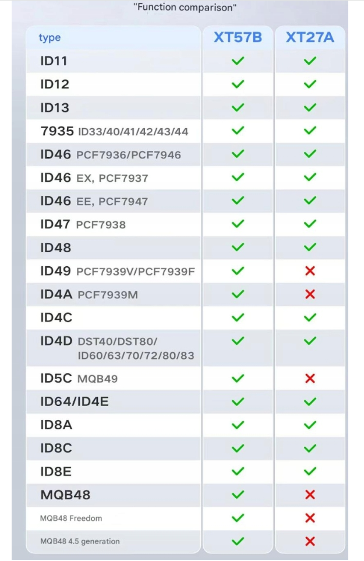
Task: Click the XT57B checkmark for ID47 PCF7938
Action: click(238, 224)
